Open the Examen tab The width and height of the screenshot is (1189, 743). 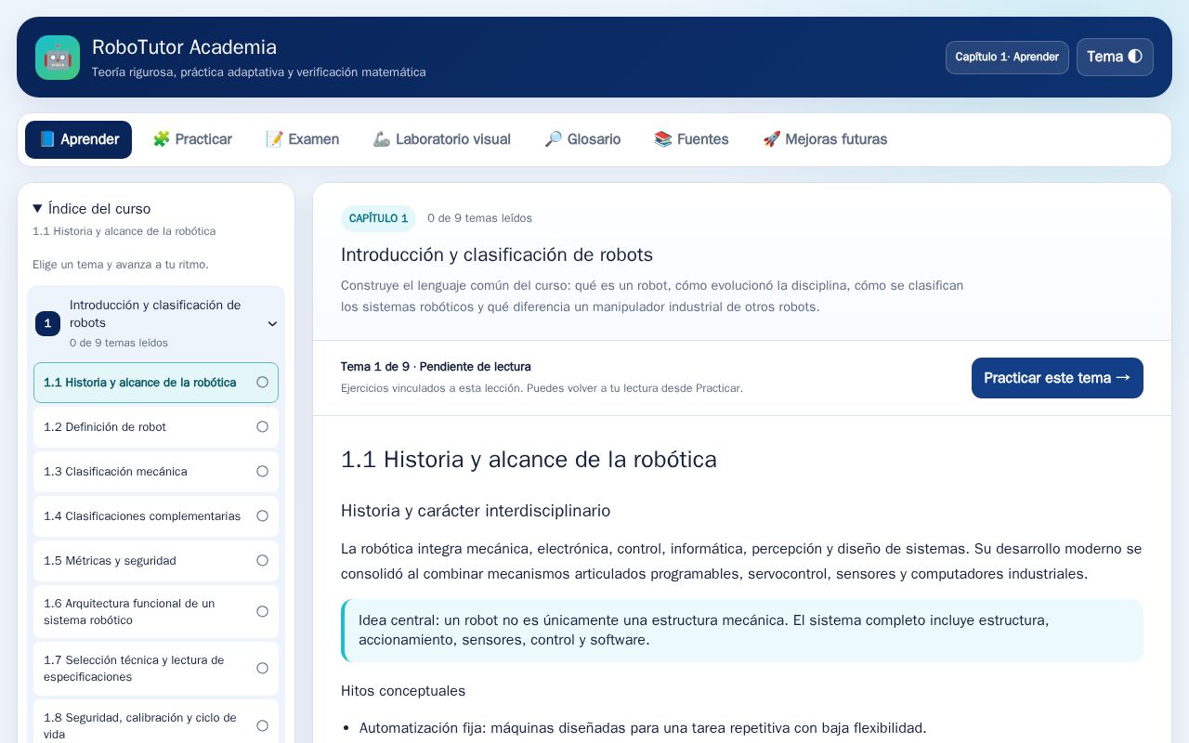pos(303,139)
